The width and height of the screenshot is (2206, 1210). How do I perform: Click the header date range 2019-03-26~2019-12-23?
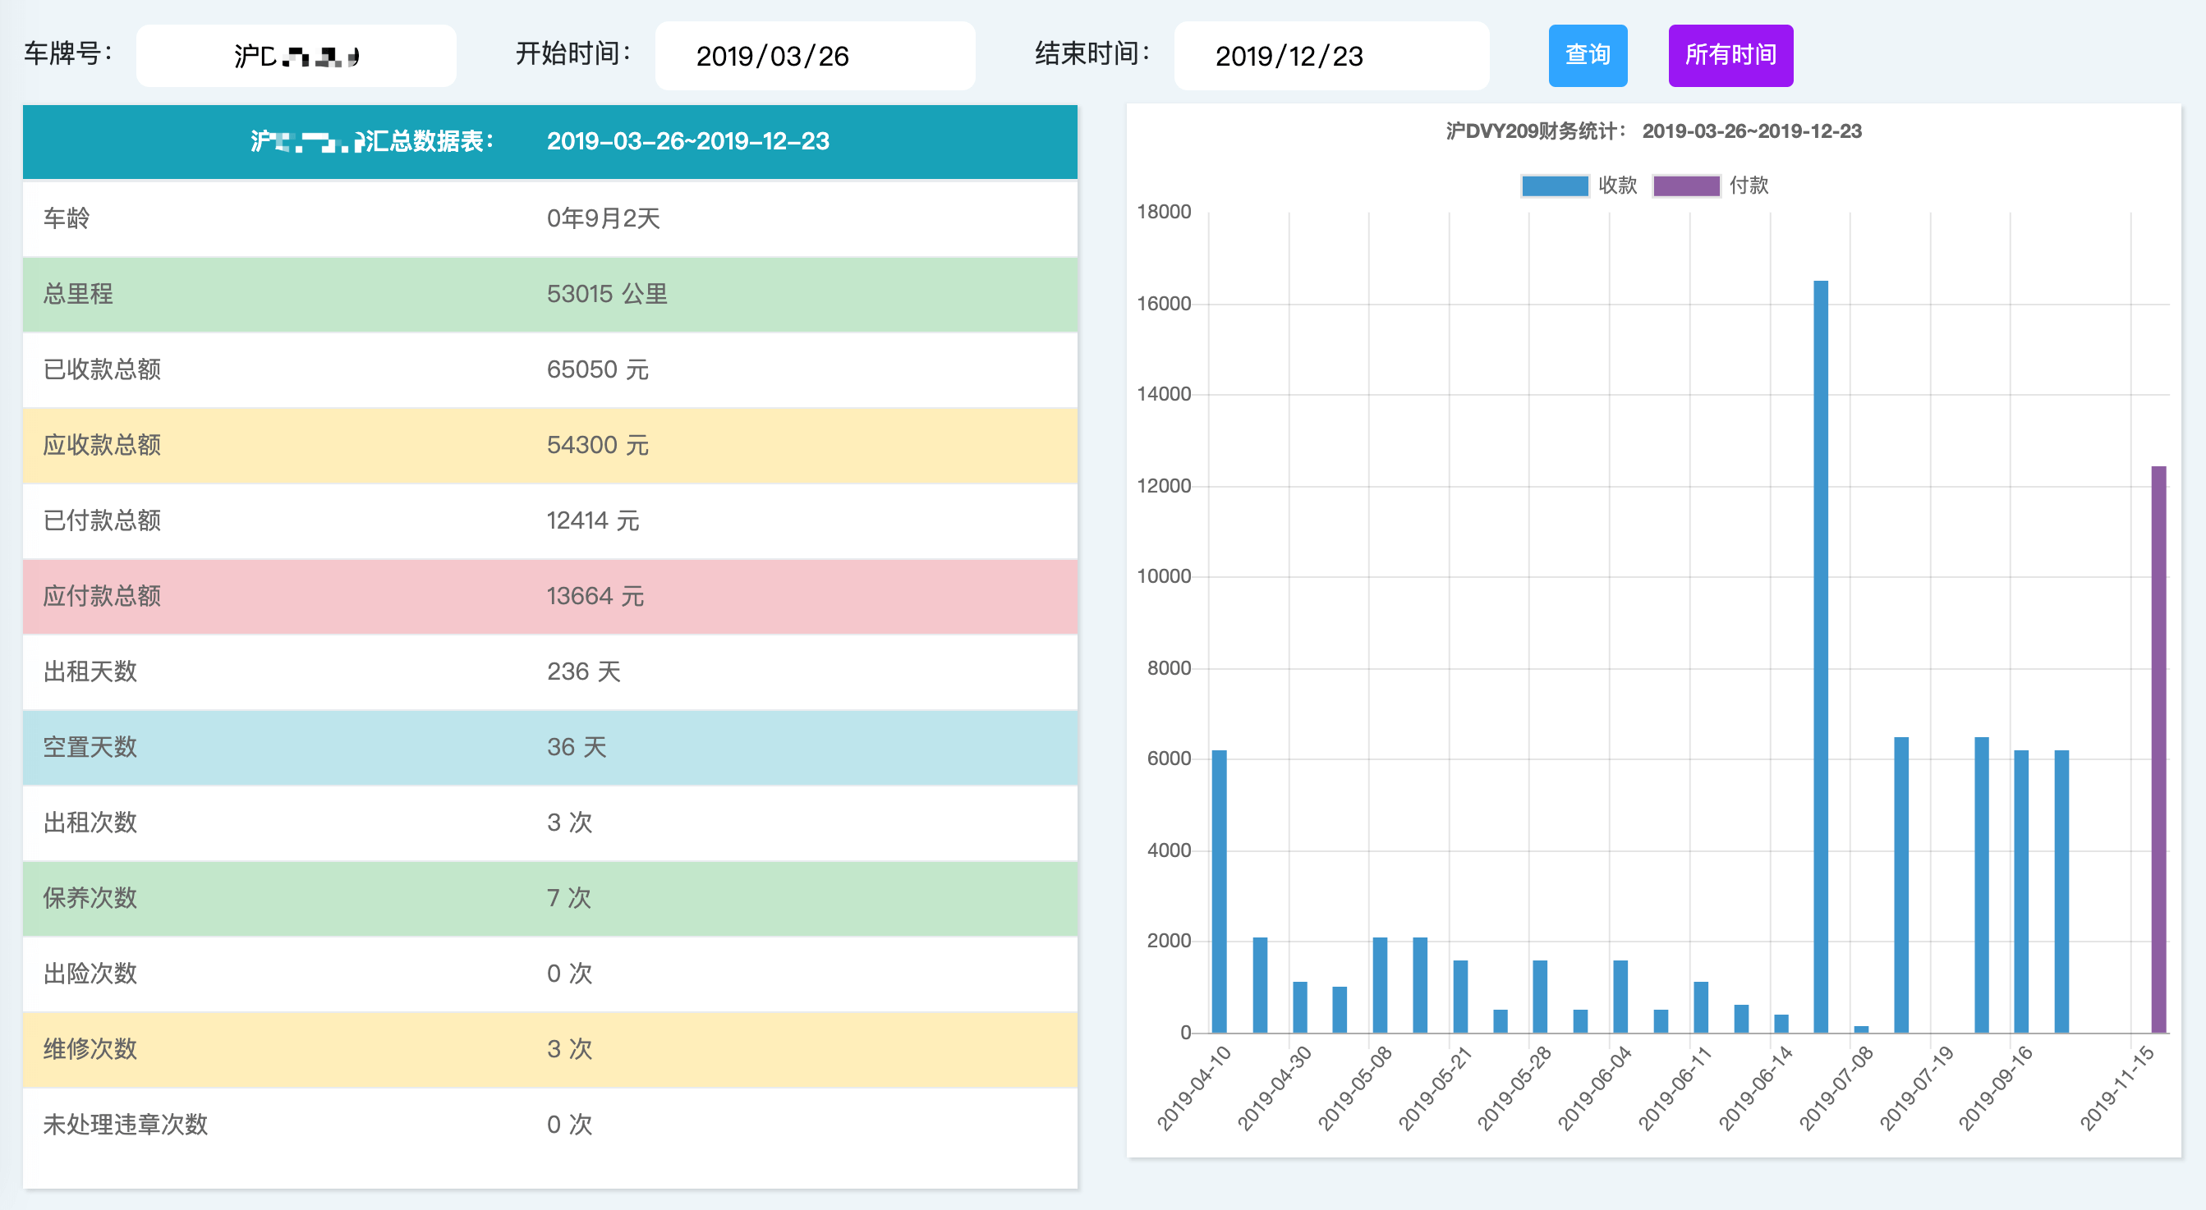tap(688, 141)
